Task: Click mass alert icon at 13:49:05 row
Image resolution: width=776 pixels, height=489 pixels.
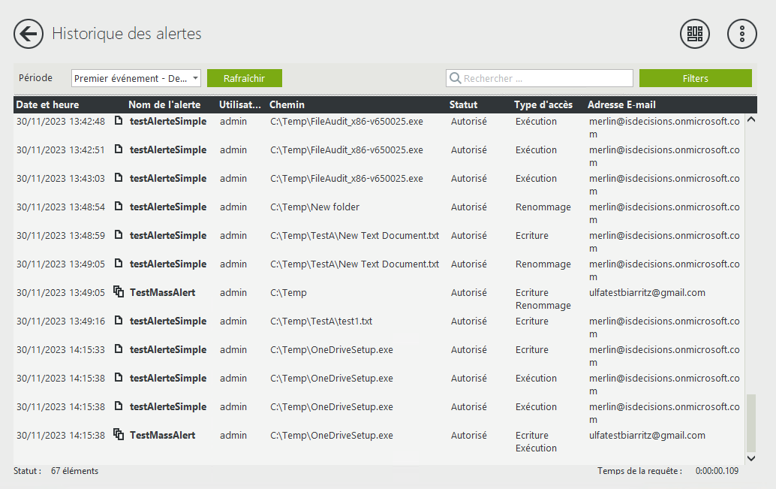Action: point(119,292)
